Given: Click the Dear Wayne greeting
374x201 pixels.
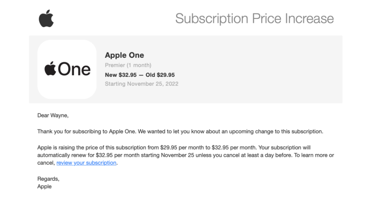Looking at the screenshot, I should (x=53, y=115).
